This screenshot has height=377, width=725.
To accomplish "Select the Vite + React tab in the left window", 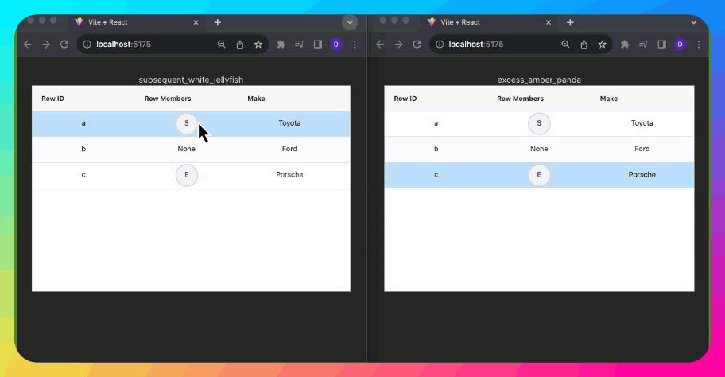I will pyautogui.click(x=137, y=22).
